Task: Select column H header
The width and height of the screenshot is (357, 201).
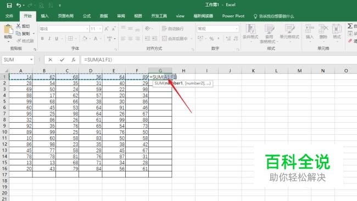Action: pyautogui.click(x=183, y=71)
